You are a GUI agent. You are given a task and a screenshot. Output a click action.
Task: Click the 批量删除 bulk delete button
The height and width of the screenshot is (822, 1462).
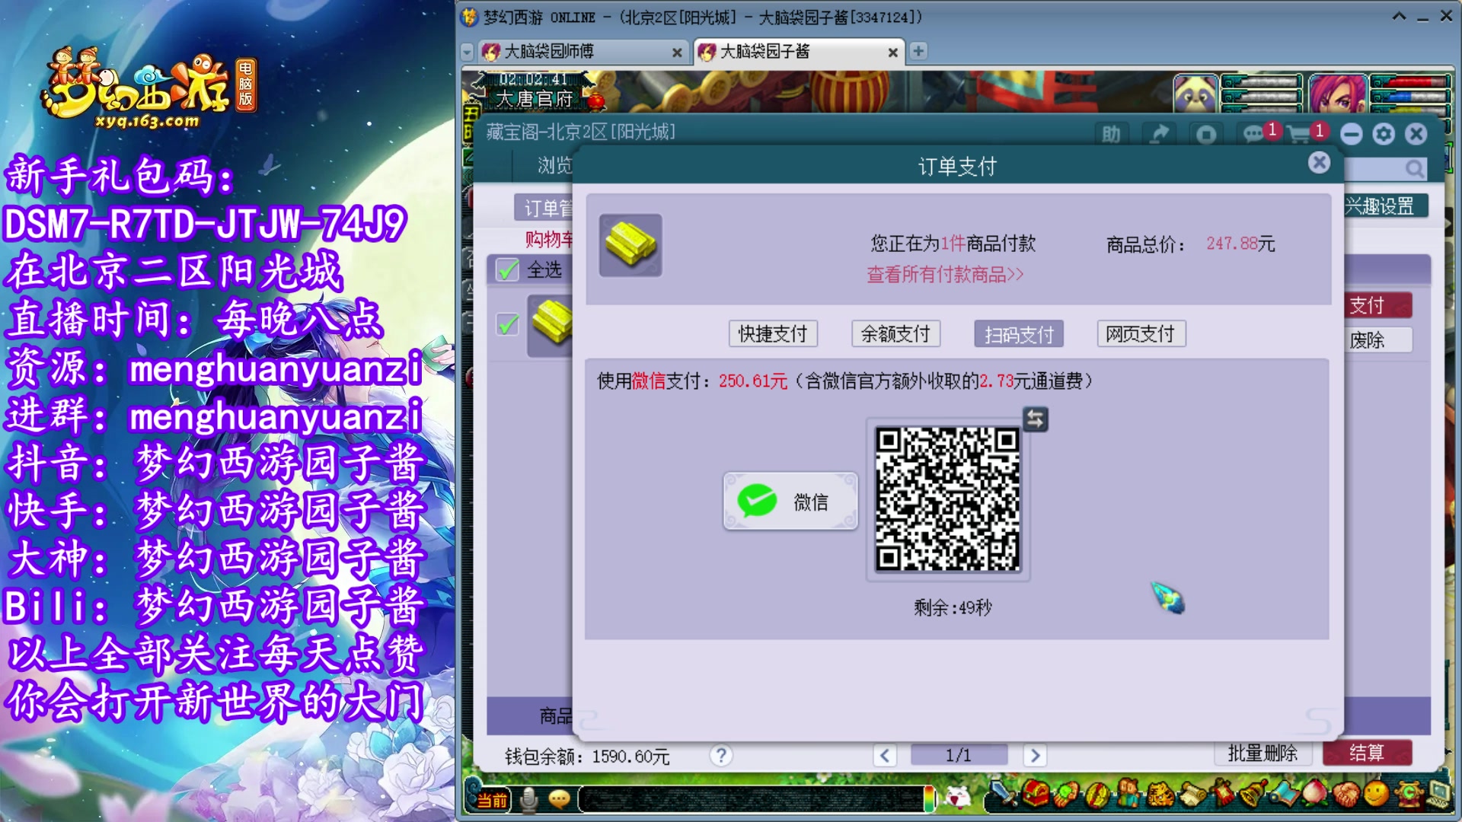coord(1262,753)
